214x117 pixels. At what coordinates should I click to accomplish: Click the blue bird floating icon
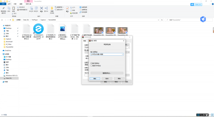point(203,19)
